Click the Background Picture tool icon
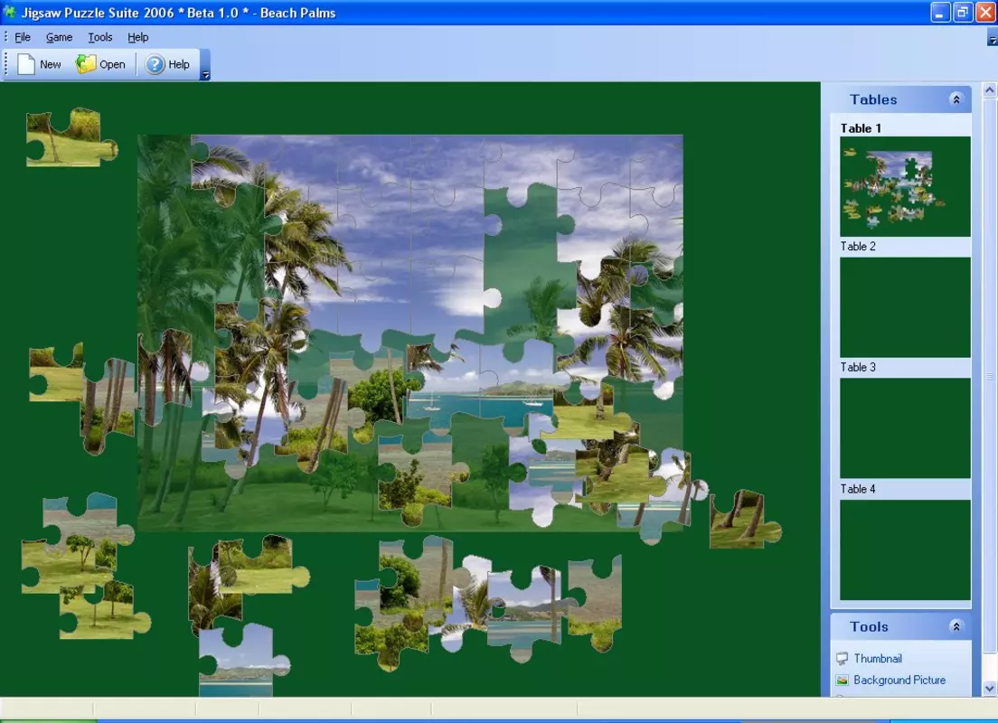 click(x=843, y=681)
